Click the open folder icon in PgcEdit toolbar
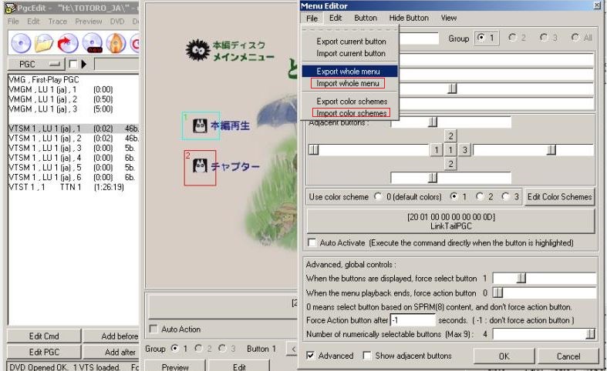 point(44,43)
